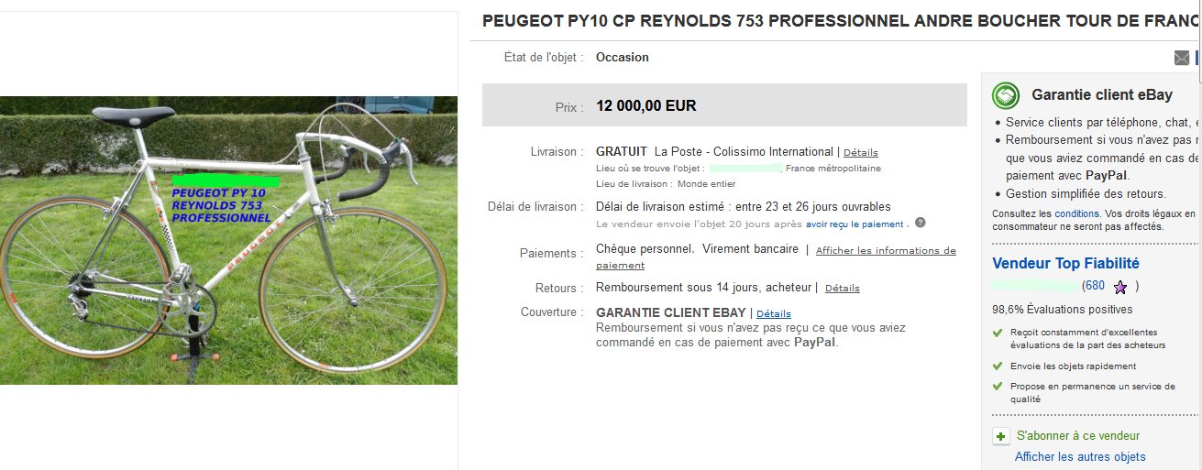This screenshot has width=1202, height=470.
Task: Open the Détails link for Livraison
Action: (x=861, y=152)
